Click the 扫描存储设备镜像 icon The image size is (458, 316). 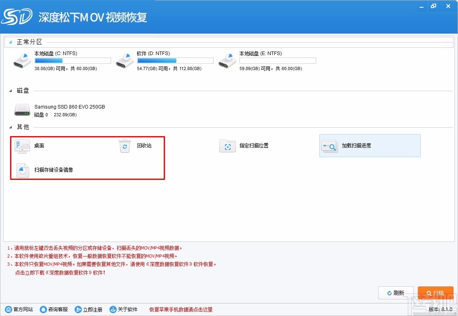tap(22, 170)
